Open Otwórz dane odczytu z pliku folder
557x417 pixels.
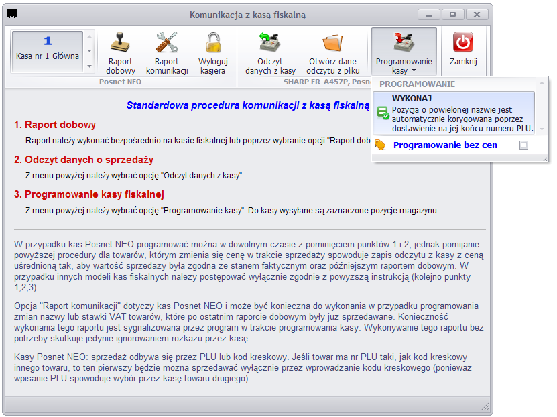(x=332, y=43)
